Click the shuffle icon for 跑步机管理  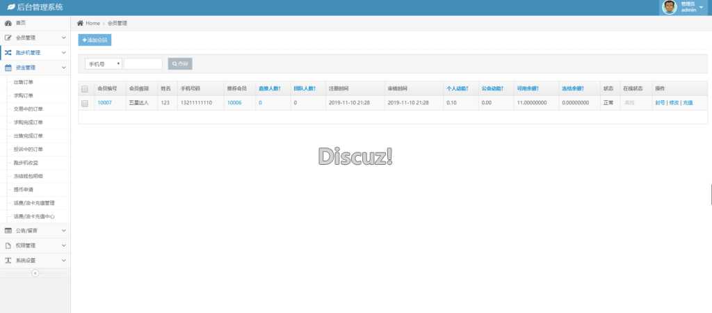click(8, 53)
